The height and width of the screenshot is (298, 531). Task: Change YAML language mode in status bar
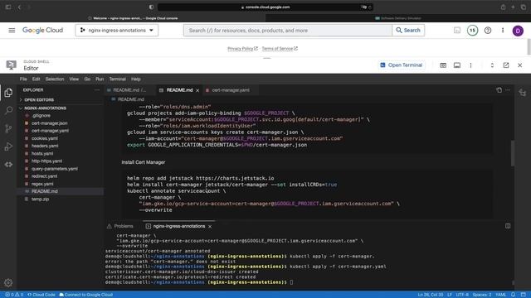[500, 295]
